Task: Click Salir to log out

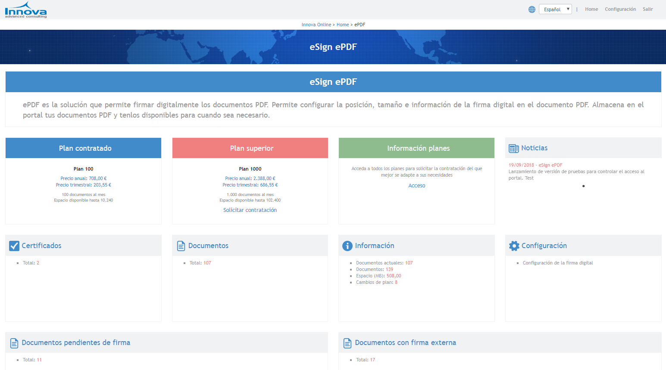Action: [647, 9]
